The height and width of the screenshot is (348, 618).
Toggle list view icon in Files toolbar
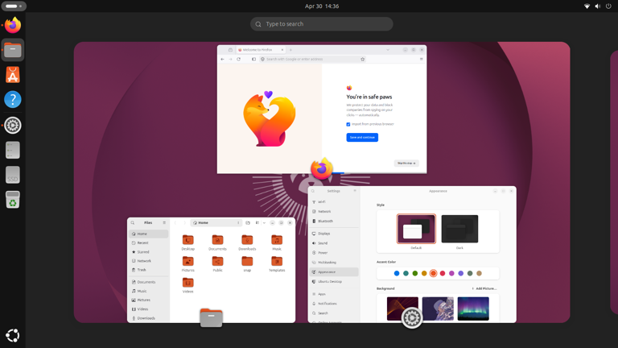[257, 222]
